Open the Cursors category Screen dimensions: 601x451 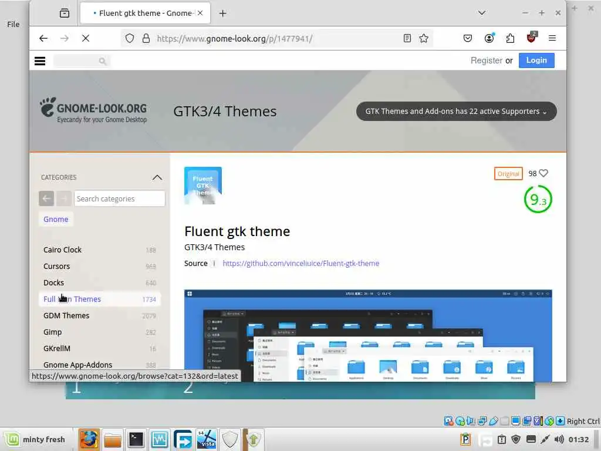[100, 267]
